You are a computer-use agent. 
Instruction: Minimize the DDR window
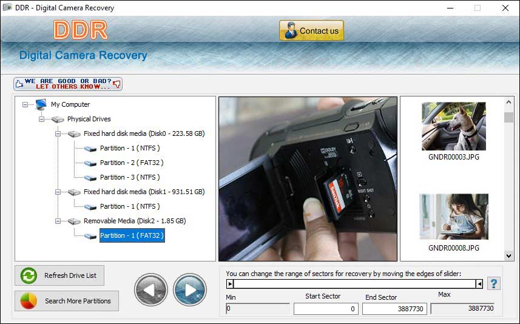point(450,8)
